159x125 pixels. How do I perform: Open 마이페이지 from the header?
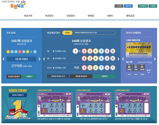143,6
